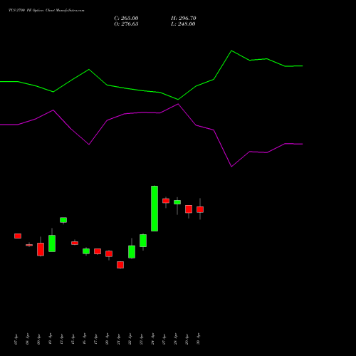Click the green indicator line's highest peak
This screenshot has width=356, height=356.
tap(231, 51)
